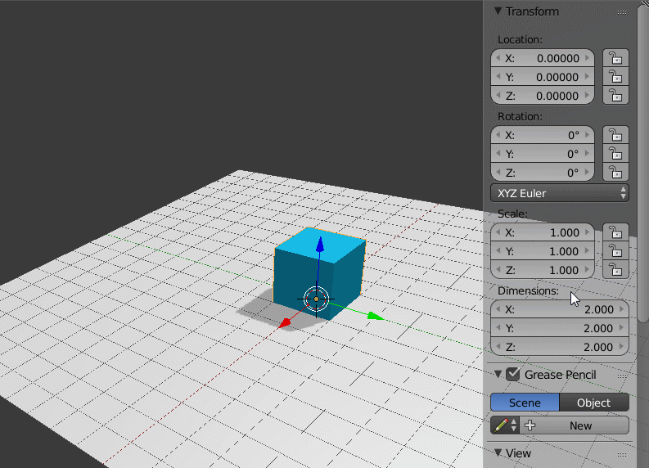The width and height of the screenshot is (649, 468).
Task: Toggle the Scale X lock icon
Action: click(x=615, y=232)
